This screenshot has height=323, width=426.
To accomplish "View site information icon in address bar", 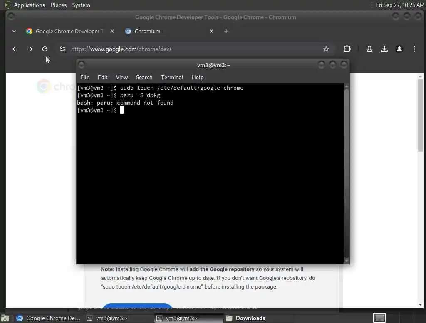I will pyautogui.click(x=63, y=49).
